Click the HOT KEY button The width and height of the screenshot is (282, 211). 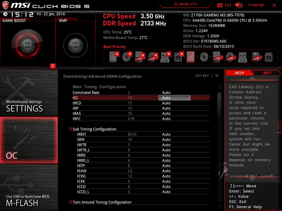[202, 76]
